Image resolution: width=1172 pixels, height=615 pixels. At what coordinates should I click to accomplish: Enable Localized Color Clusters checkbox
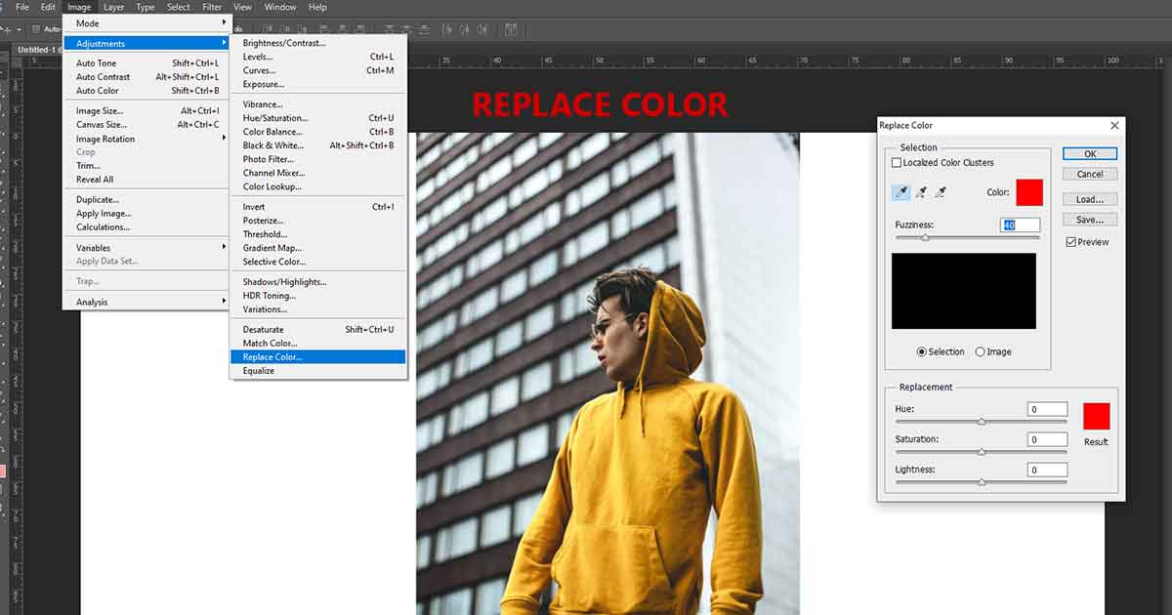898,163
